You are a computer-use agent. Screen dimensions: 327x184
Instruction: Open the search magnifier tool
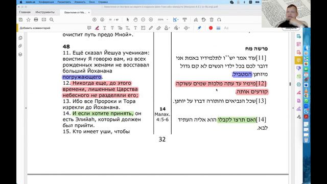coord(52,19)
